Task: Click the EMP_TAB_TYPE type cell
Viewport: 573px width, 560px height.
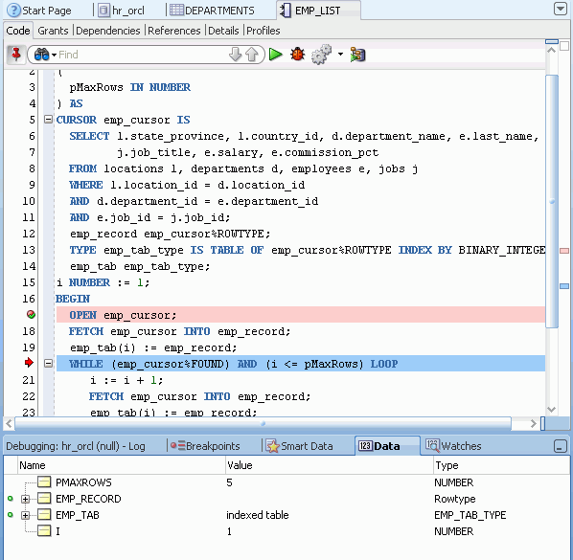Action: click(470, 515)
